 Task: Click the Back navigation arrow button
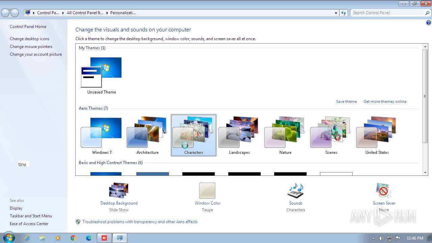(5, 13)
